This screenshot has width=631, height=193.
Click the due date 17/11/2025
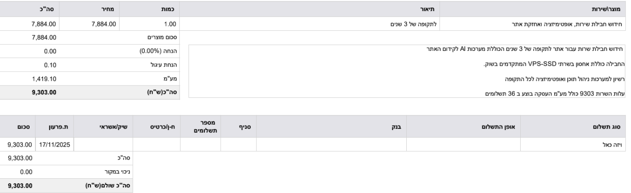pos(55,145)
